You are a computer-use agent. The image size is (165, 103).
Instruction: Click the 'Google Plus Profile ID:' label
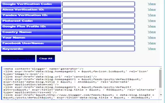[x=24, y=26]
